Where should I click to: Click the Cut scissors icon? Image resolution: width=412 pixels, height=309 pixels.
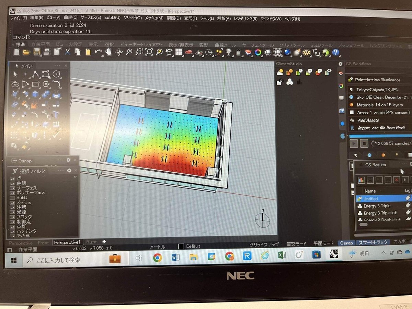click(68, 52)
